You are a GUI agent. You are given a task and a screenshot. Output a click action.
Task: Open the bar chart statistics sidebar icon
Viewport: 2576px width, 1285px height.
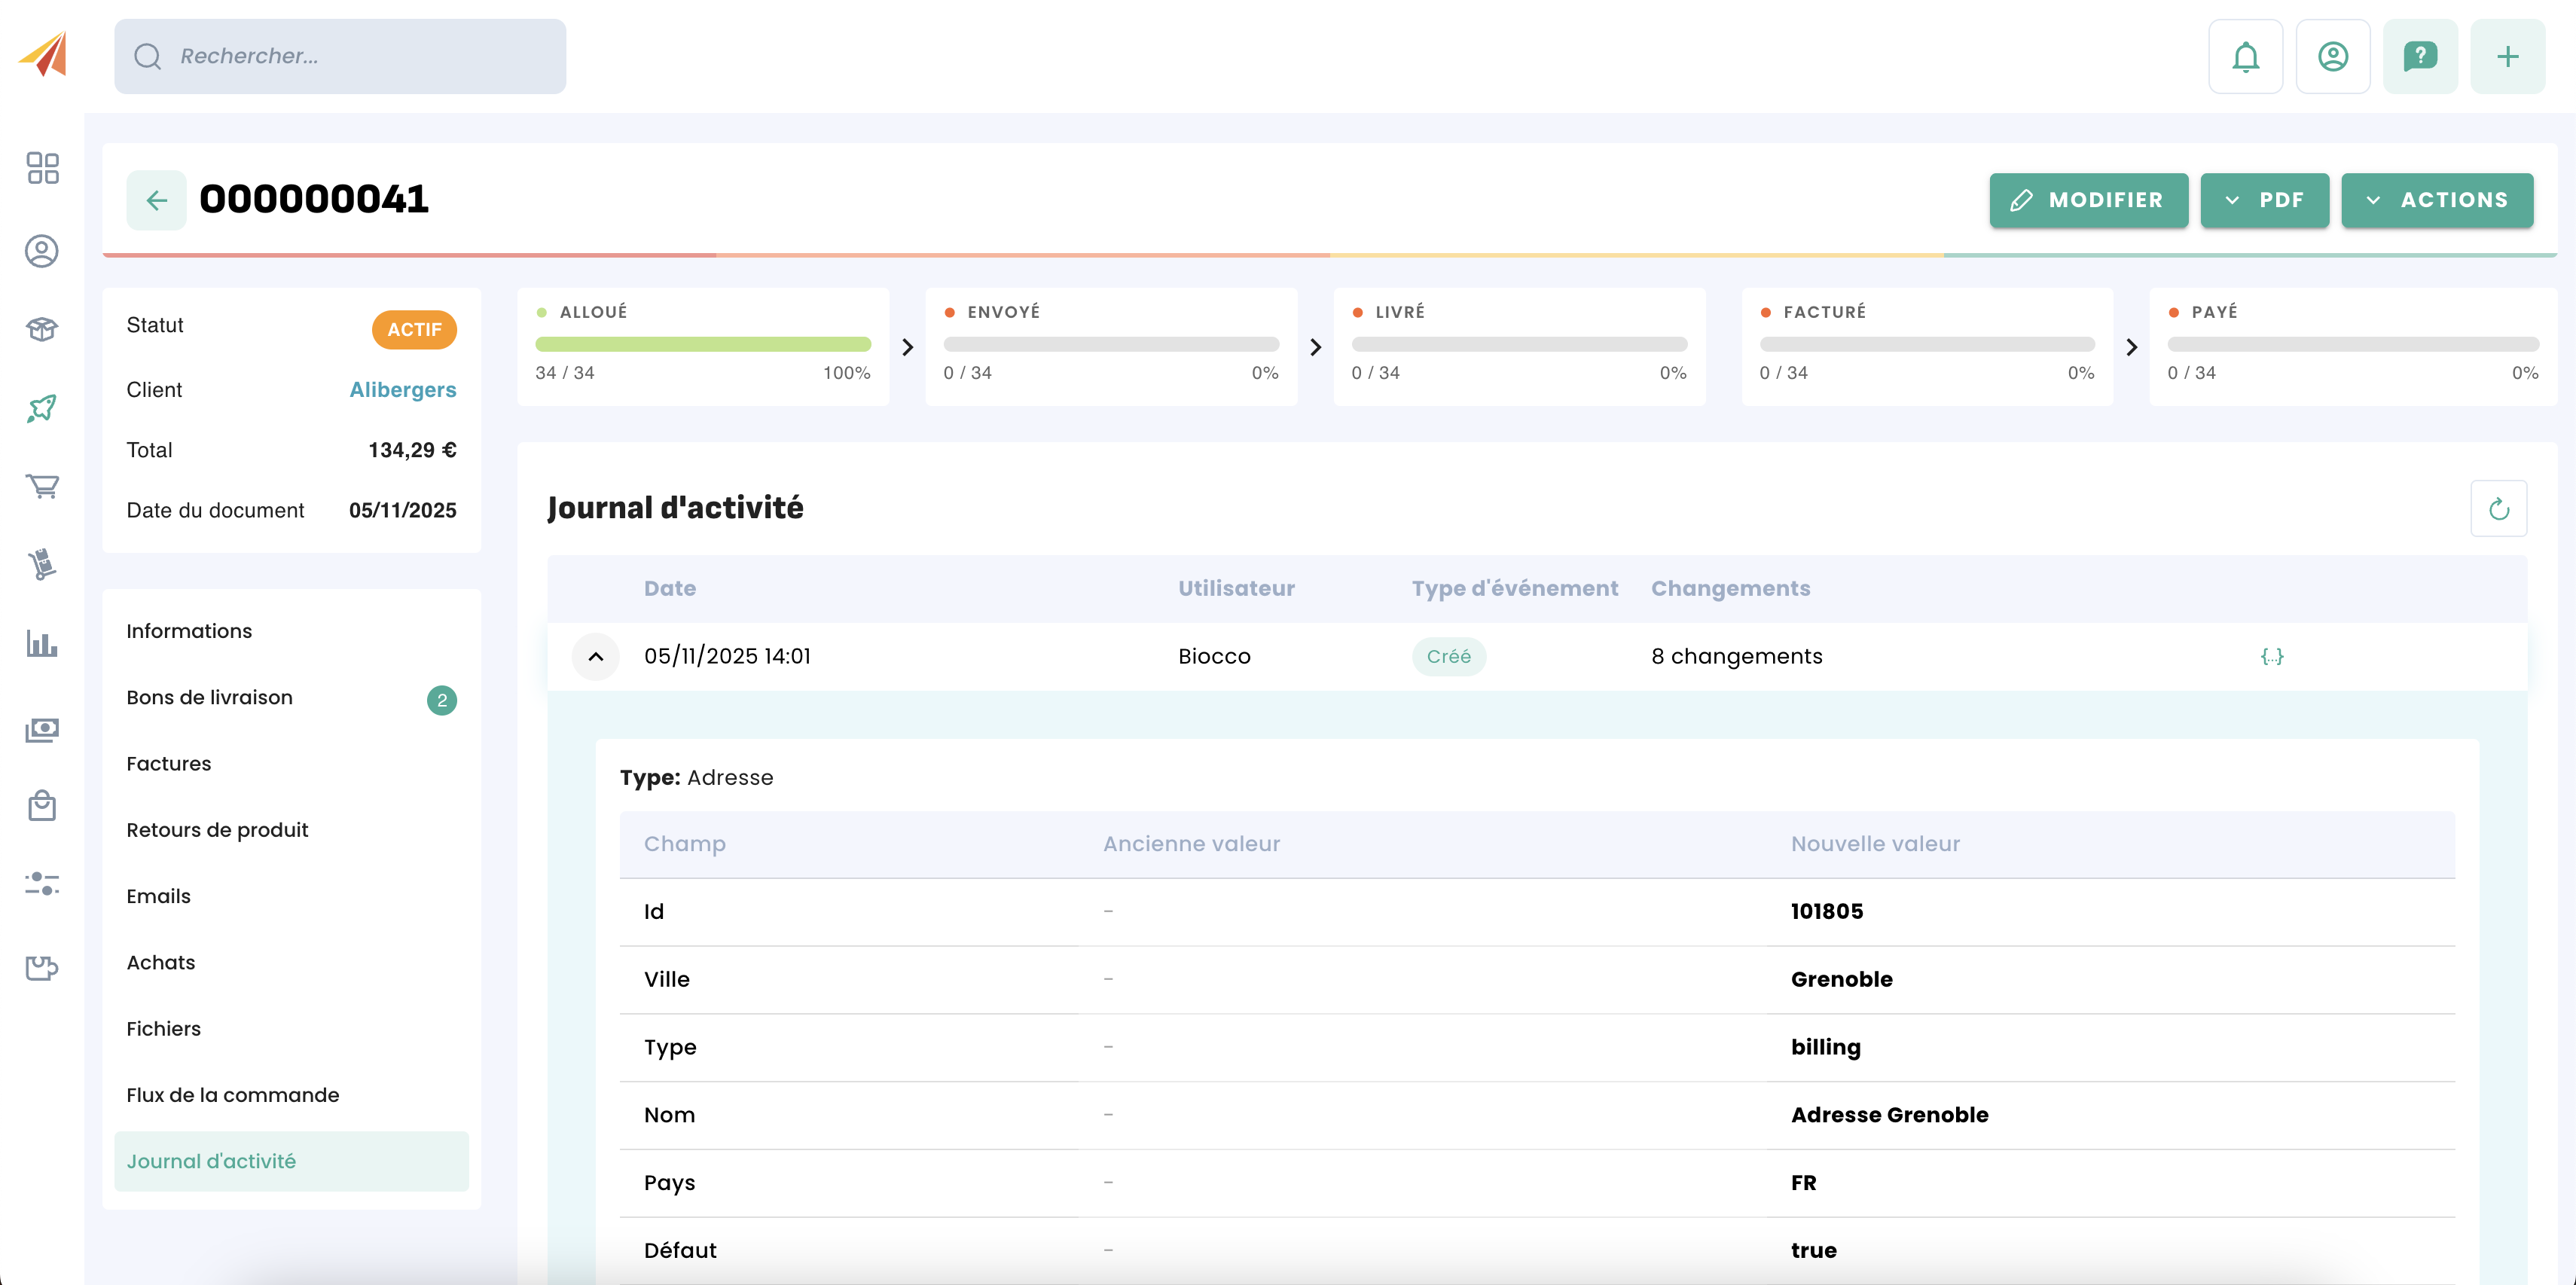click(42, 643)
